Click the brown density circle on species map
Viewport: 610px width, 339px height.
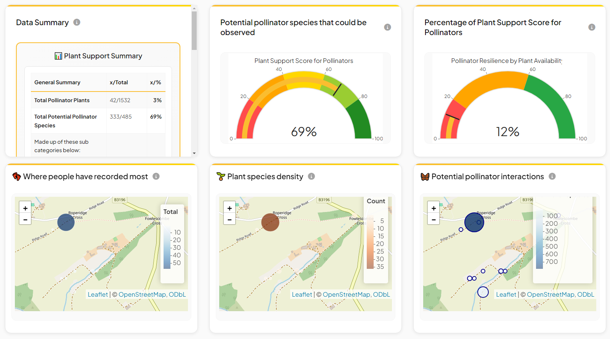pos(270,222)
